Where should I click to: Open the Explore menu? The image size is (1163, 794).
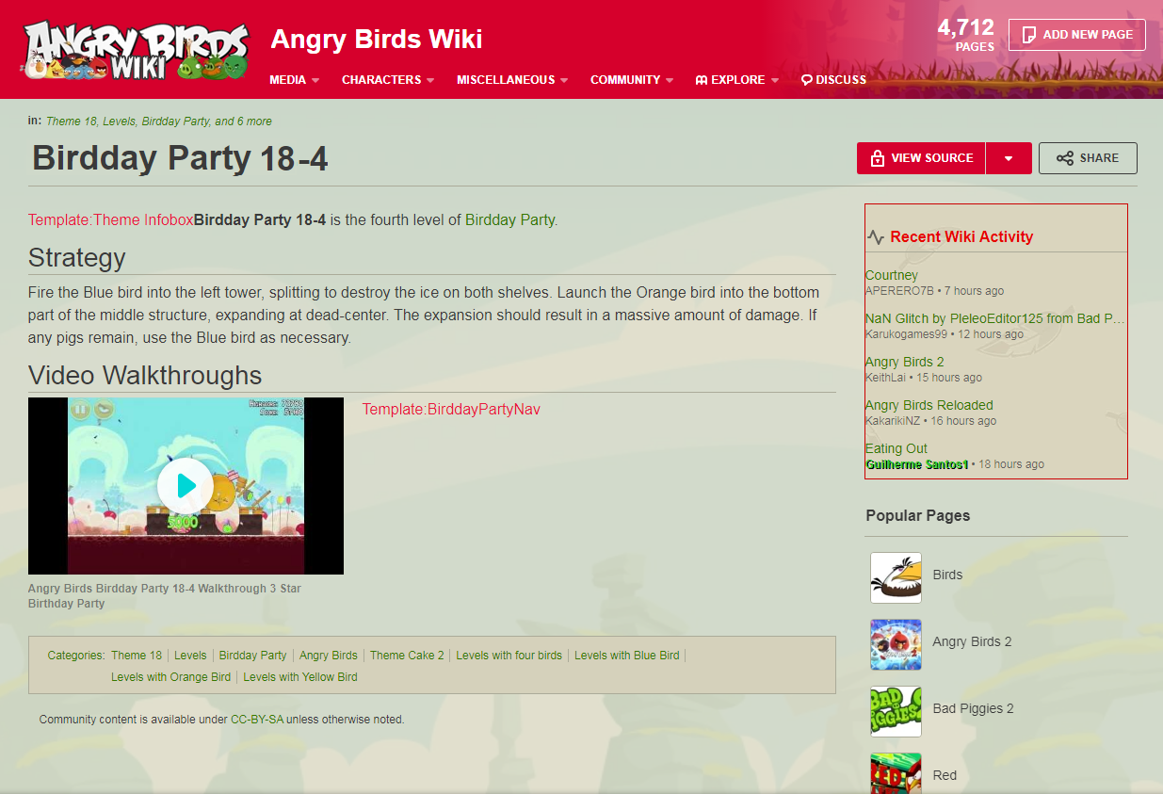[737, 80]
